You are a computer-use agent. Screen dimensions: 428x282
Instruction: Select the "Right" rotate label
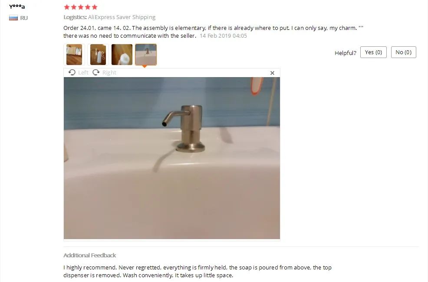pyautogui.click(x=109, y=72)
